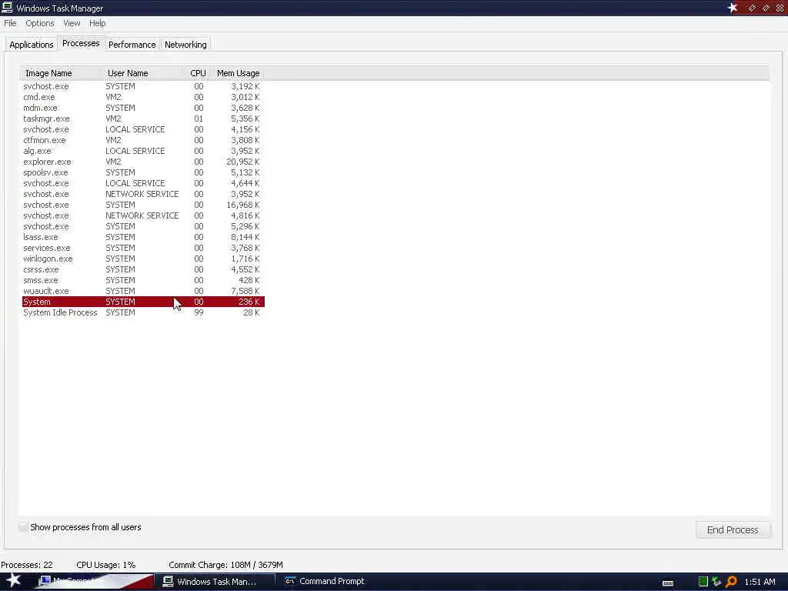The image size is (788, 591).
Task: Click the 1:51 AM clock
Action: click(760, 582)
